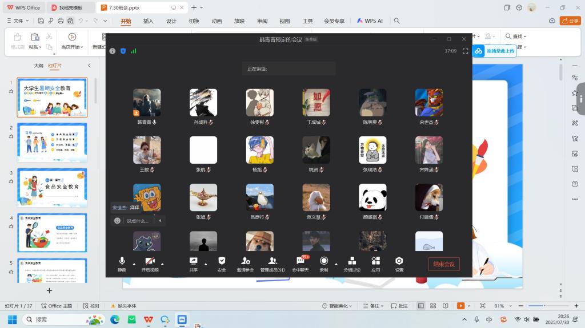Viewport: 585px width, 328px height.
Task: Open Microsoft Edge from the taskbar
Action: pyautogui.click(x=115, y=319)
